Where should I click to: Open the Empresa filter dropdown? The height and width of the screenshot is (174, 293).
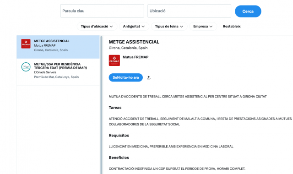tap(203, 27)
